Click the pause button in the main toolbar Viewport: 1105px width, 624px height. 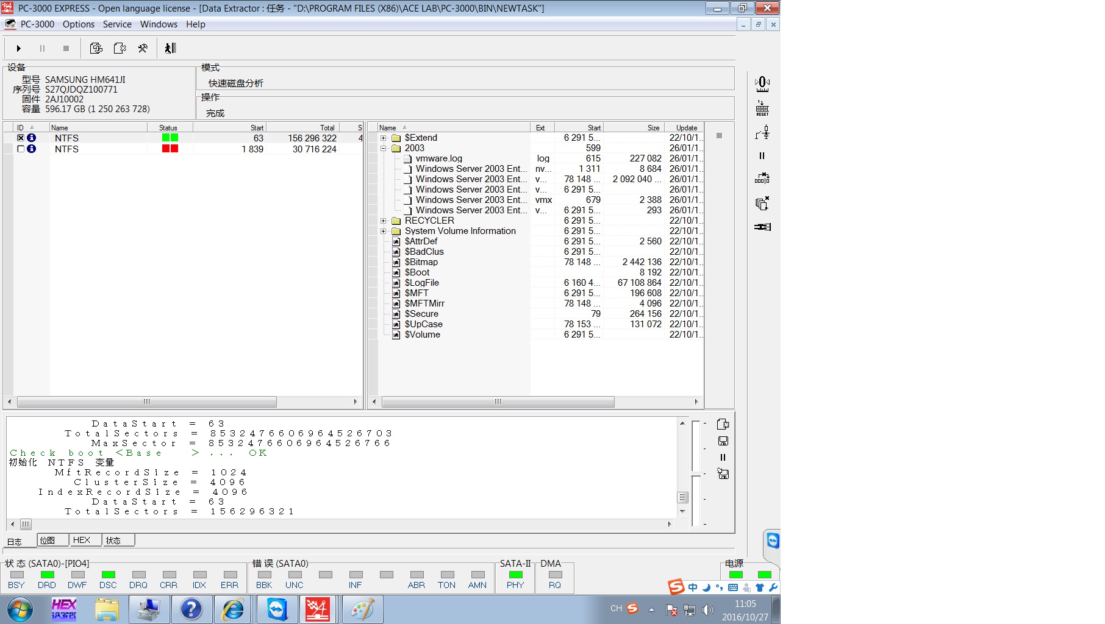click(42, 48)
